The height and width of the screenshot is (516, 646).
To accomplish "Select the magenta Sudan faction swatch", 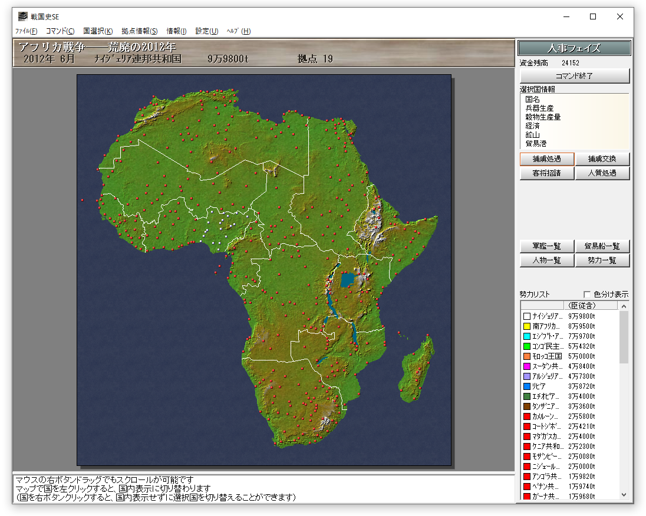I will (527, 366).
